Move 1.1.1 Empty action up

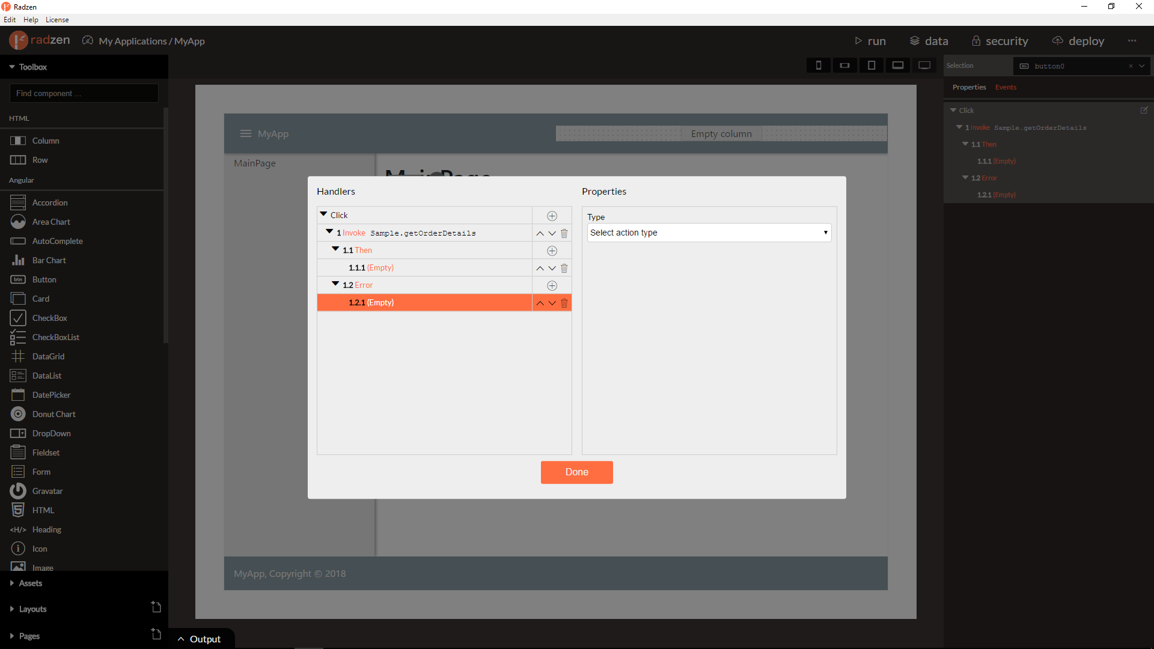coord(540,268)
